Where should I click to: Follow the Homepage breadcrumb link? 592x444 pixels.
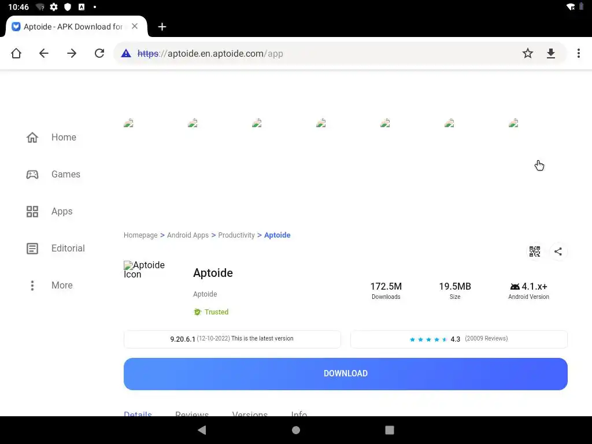140,235
